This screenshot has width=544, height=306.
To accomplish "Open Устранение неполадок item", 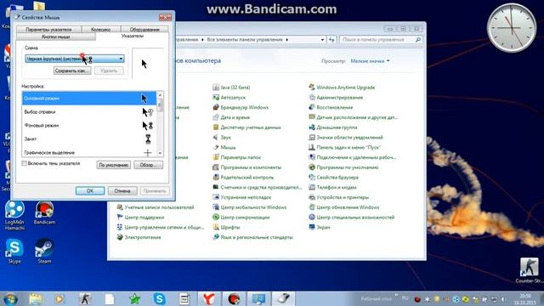I will [241, 197].
